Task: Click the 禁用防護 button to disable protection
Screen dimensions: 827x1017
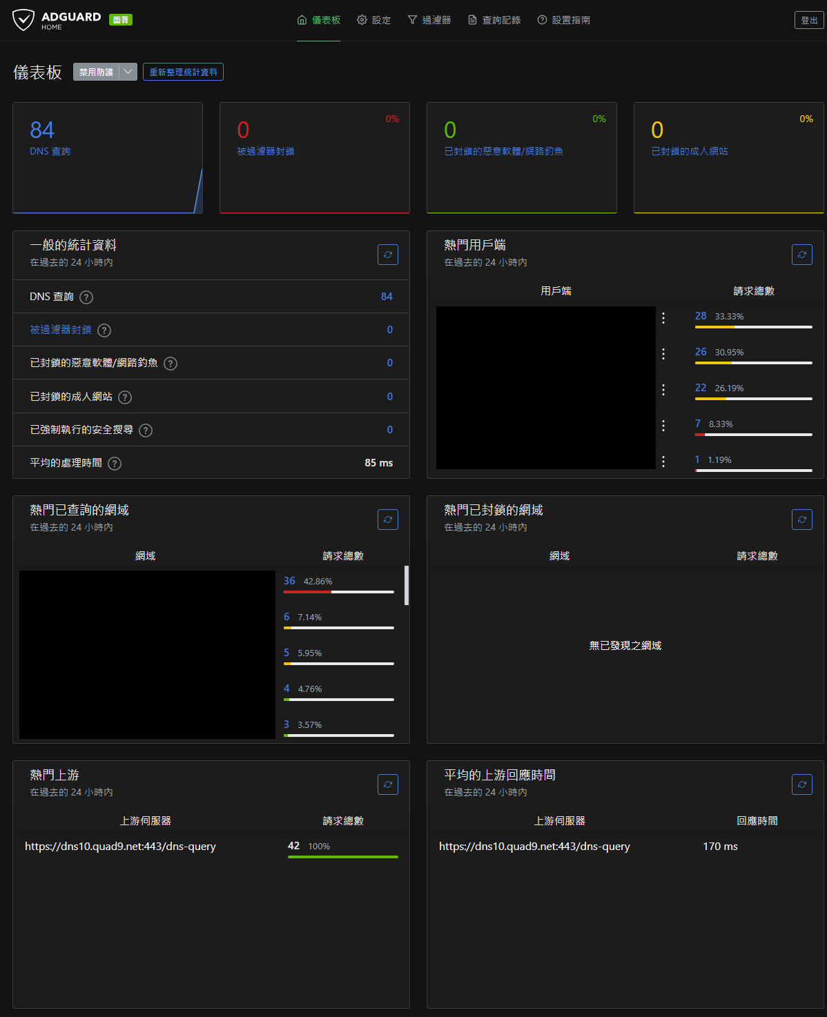Action: click(97, 71)
